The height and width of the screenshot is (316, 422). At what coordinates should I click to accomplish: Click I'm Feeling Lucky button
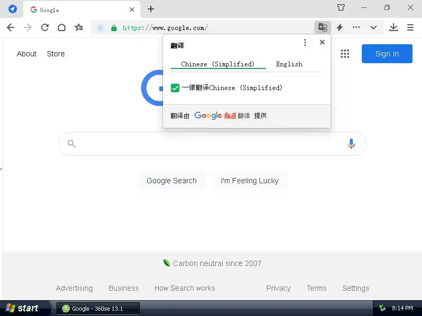250,181
